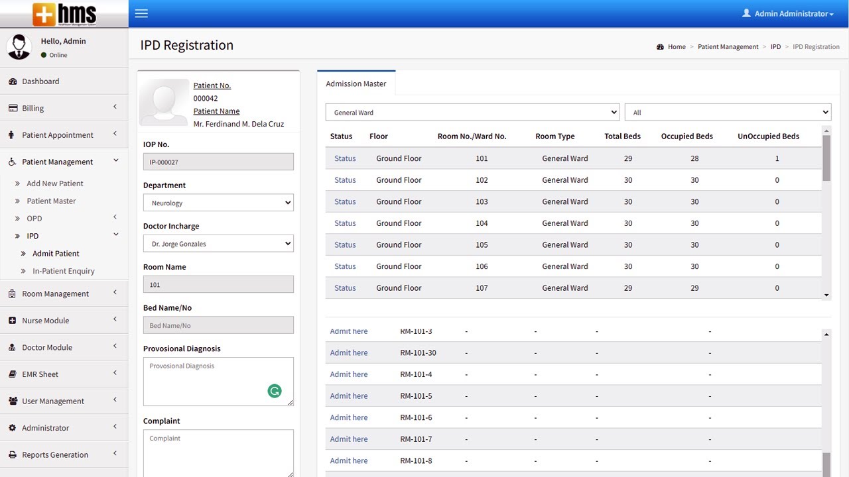Open the General Ward room type dropdown
849x477 pixels.
(x=472, y=112)
